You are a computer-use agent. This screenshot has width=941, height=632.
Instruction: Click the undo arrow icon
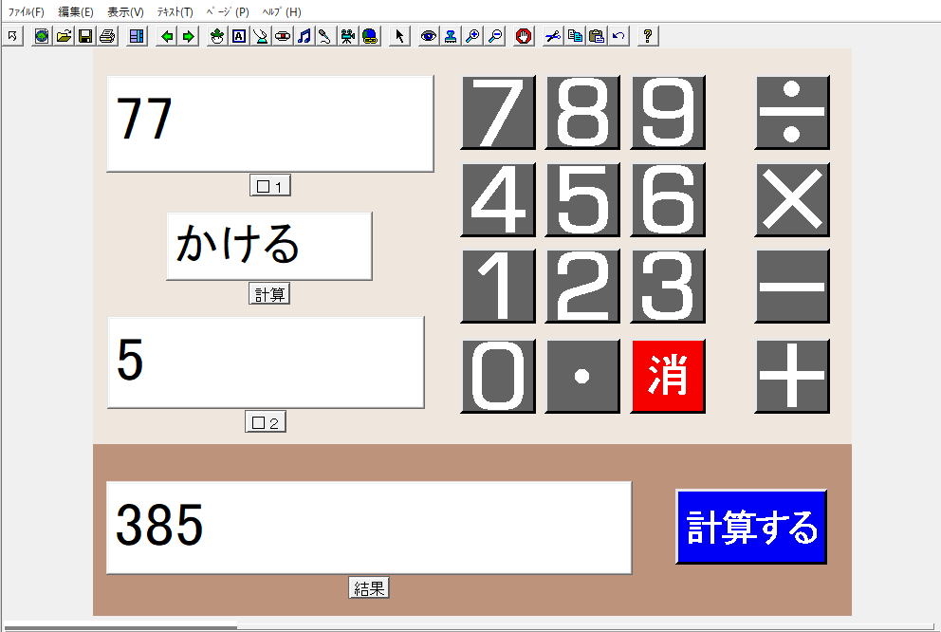click(618, 36)
